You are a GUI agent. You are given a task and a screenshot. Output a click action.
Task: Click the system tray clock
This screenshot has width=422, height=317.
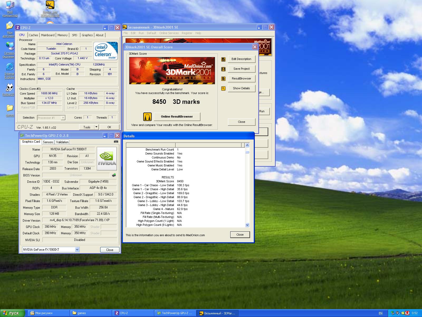[415, 313]
